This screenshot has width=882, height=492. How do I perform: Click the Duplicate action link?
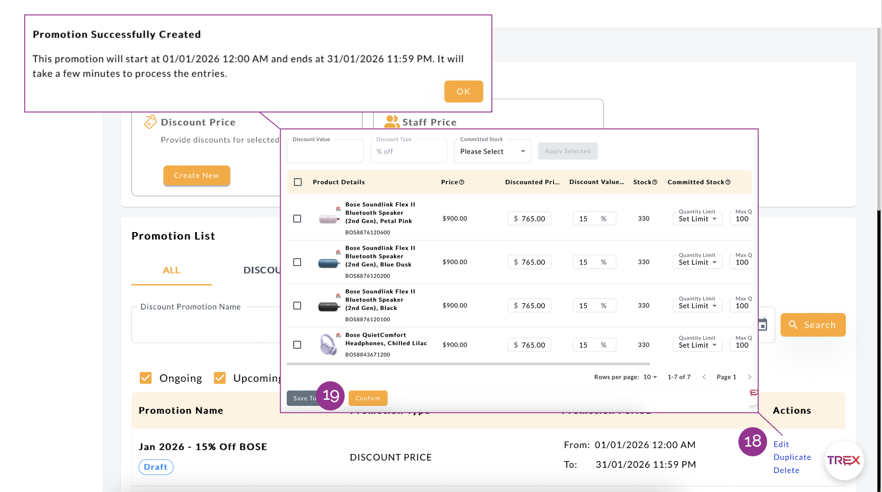pyautogui.click(x=792, y=457)
